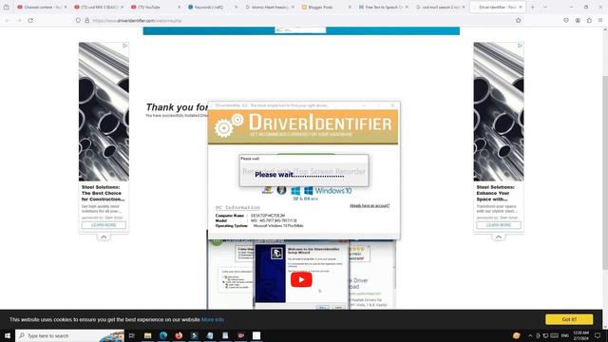Click the Type here to search box
The width and height of the screenshot is (608, 342).
pos(69,335)
